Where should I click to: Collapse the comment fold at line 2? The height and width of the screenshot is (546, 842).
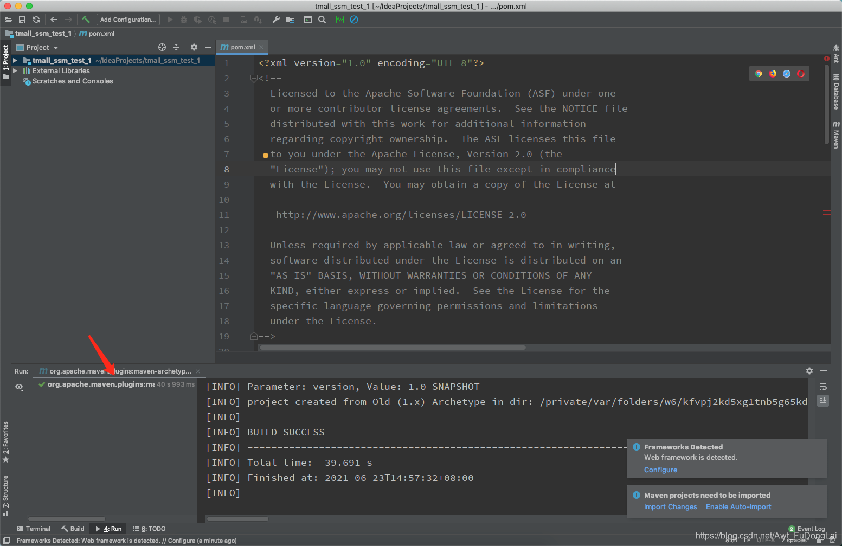pos(254,78)
